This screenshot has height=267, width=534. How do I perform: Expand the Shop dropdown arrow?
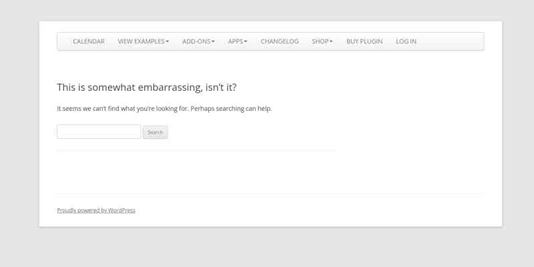(x=331, y=42)
